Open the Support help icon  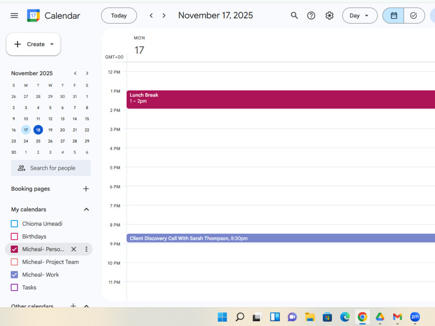click(311, 16)
